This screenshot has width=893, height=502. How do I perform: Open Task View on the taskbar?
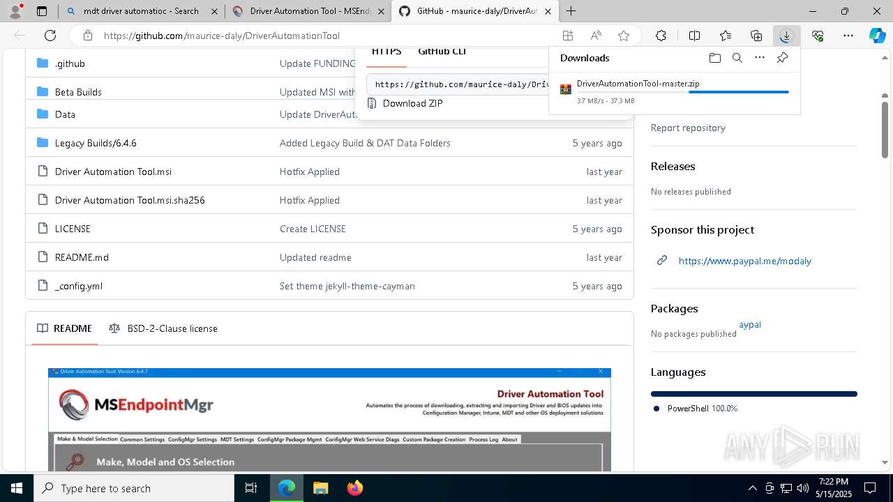pyautogui.click(x=251, y=488)
